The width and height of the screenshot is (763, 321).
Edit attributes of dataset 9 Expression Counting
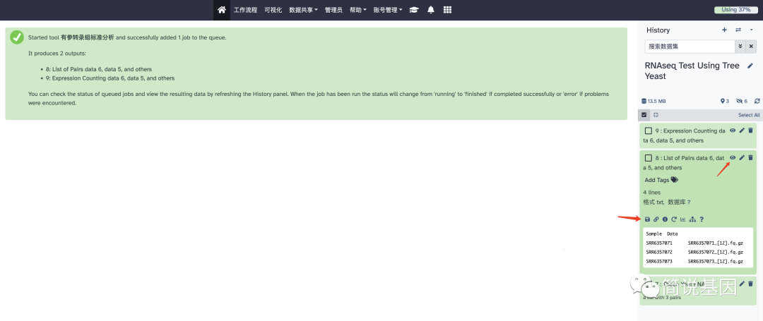pyautogui.click(x=742, y=130)
